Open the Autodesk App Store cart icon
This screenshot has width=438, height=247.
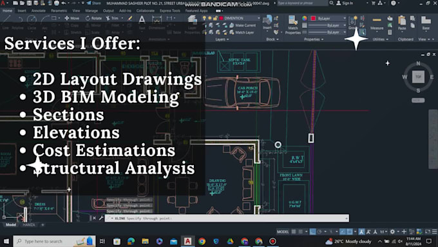click(x=373, y=3)
